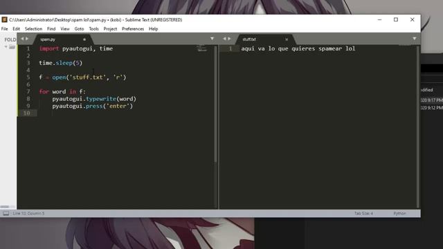
Task: Open left pane tab list dropdown arrow
Action: (212, 39)
